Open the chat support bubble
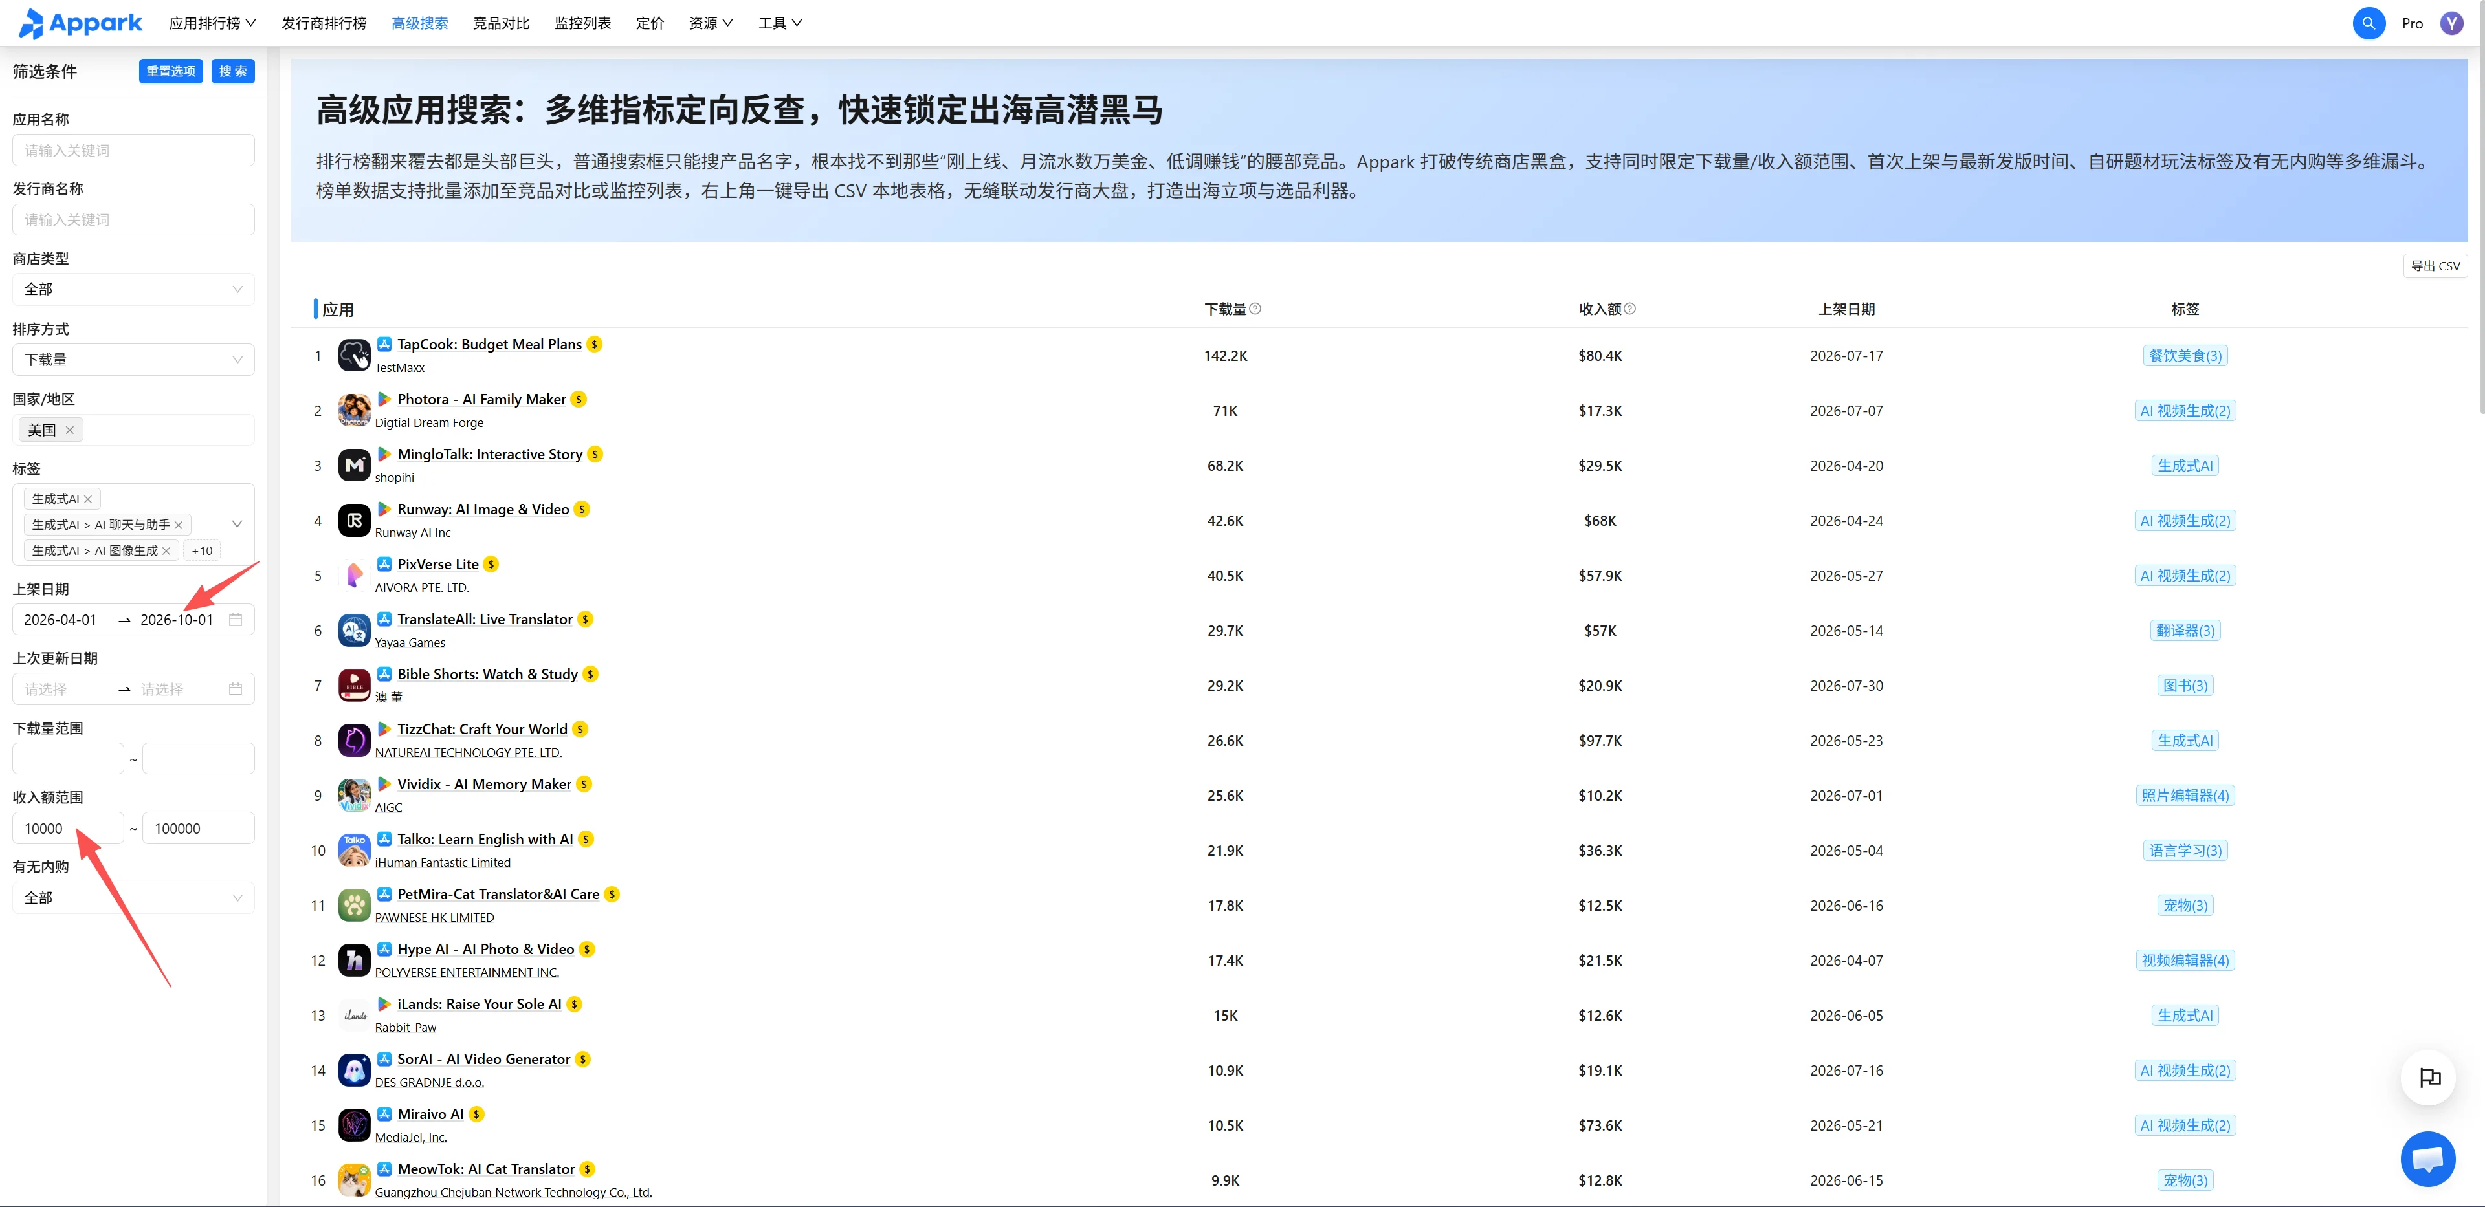2485x1207 pixels. (x=2427, y=1158)
